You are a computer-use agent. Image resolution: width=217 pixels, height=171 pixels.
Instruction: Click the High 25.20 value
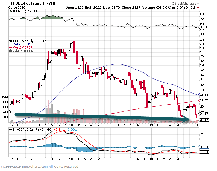[x=93, y=8]
